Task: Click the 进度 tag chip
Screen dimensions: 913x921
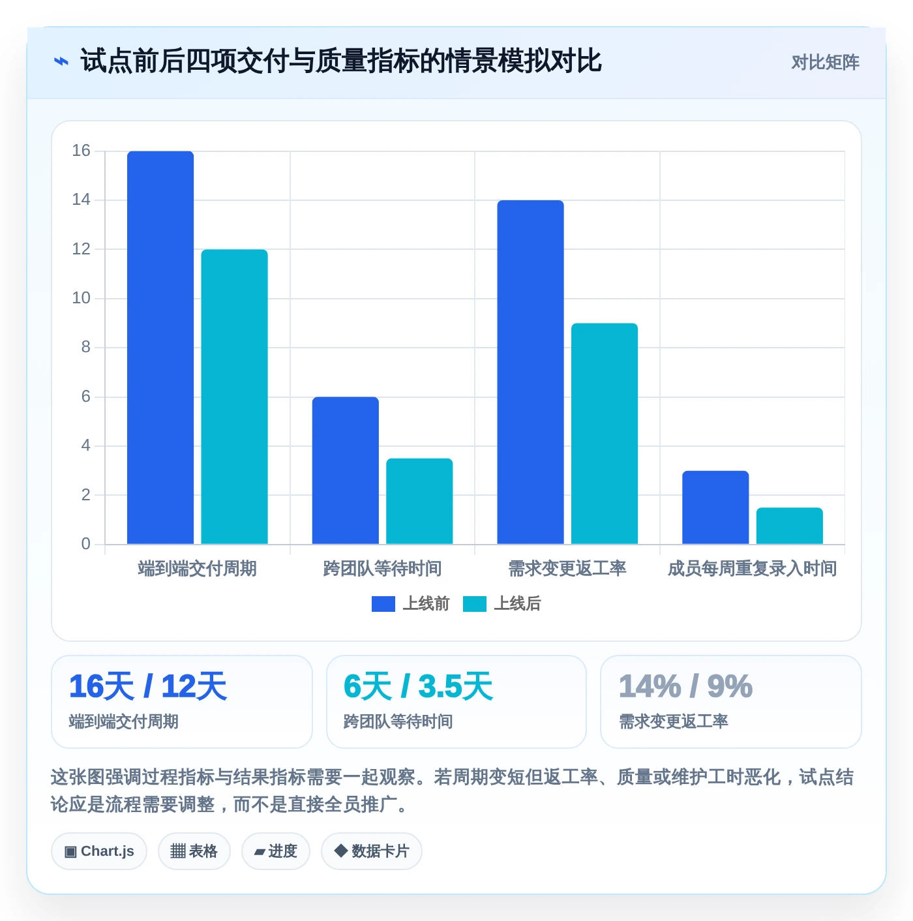Action: pos(276,851)
